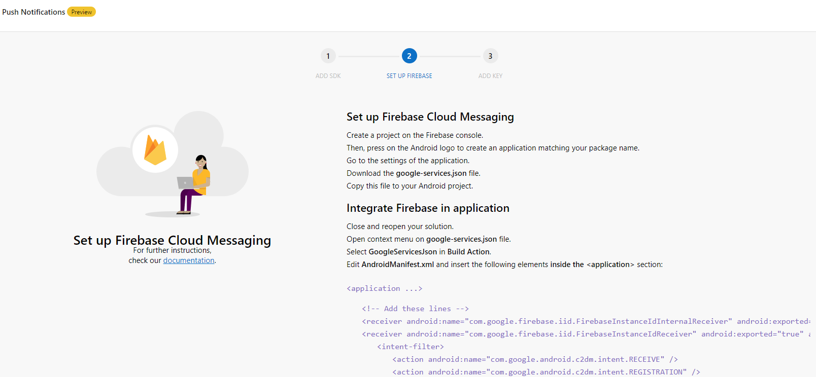Screen dimensions: 816x377
Task: Click 'Create a project on the Firebase console.'
Action: click(415, 135)
